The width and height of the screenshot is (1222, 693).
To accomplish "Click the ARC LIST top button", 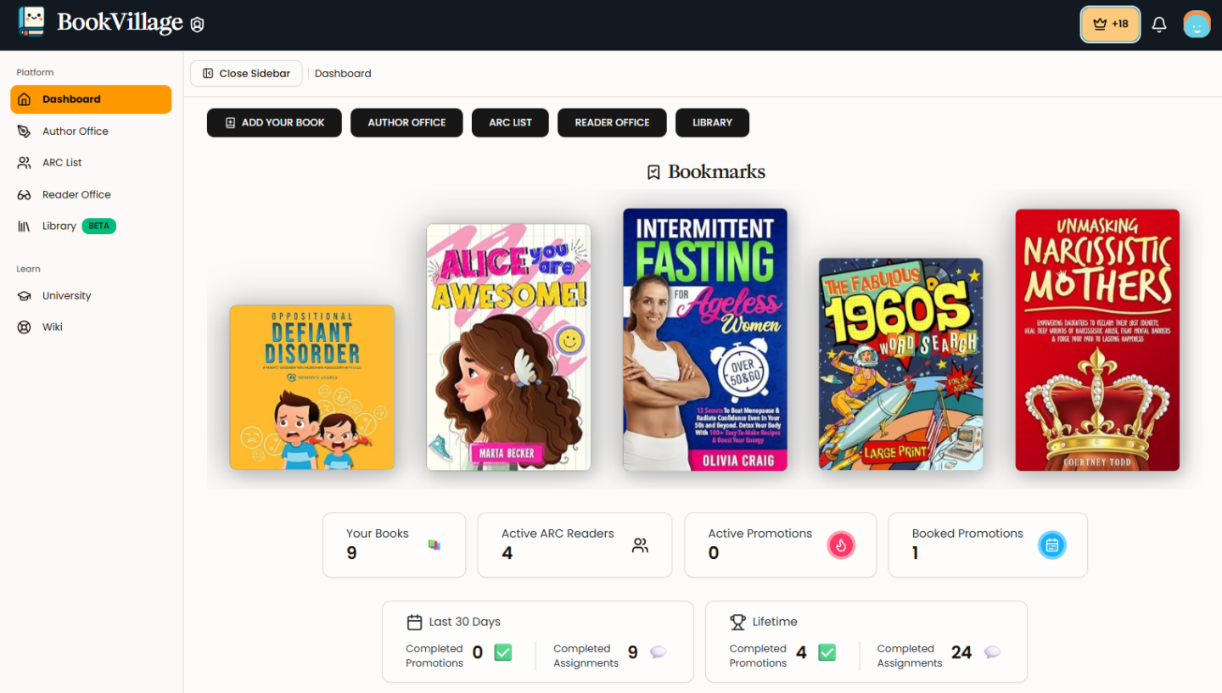I will tap(510, 122).
